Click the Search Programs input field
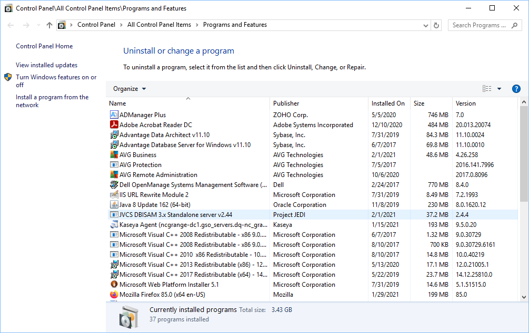Screen dimensions: 529x333 (x=479, y=25)
